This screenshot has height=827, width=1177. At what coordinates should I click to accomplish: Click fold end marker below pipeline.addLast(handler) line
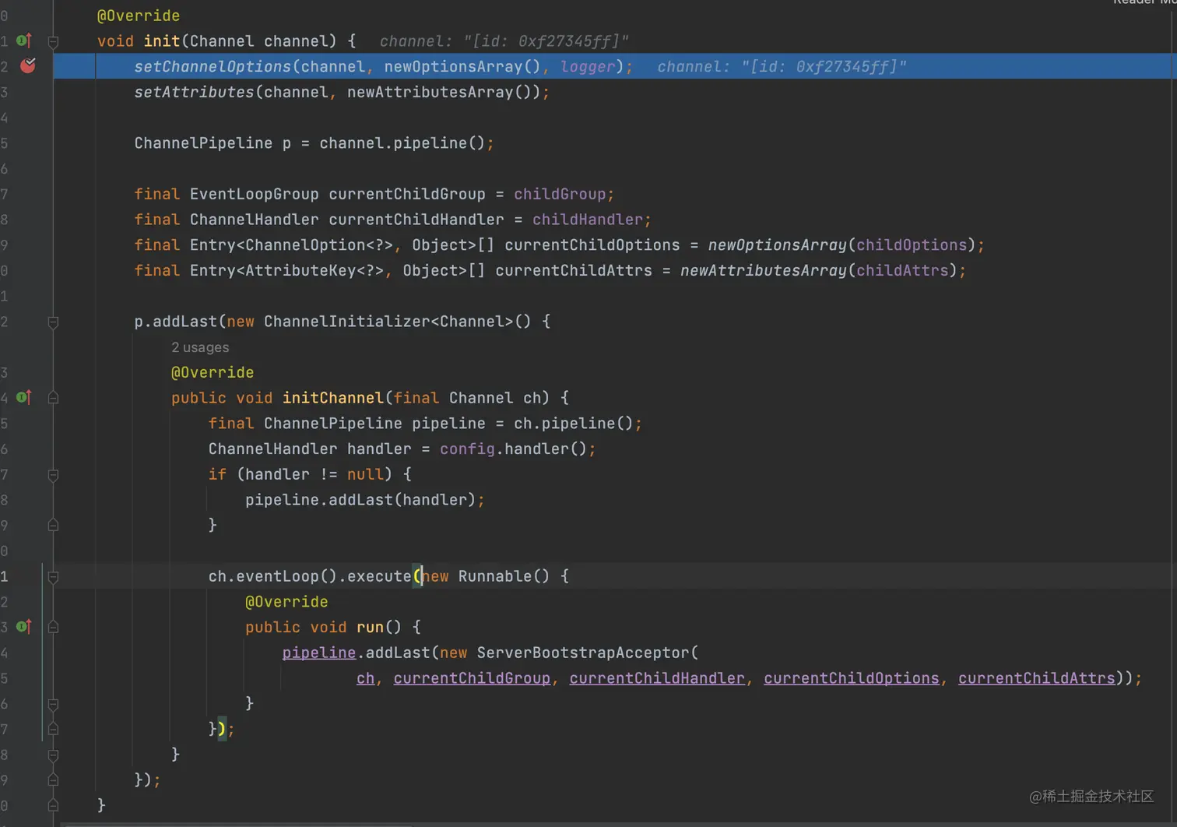tap(53, 525)
